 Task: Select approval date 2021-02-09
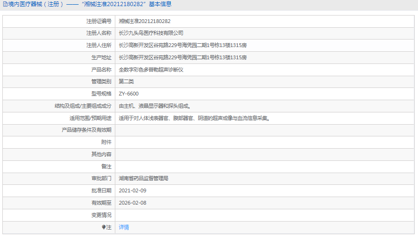(132, 191)
